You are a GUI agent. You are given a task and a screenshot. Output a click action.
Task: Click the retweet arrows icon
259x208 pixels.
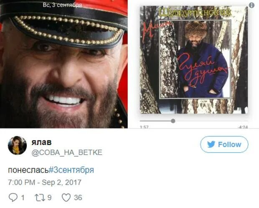point(40,198)
